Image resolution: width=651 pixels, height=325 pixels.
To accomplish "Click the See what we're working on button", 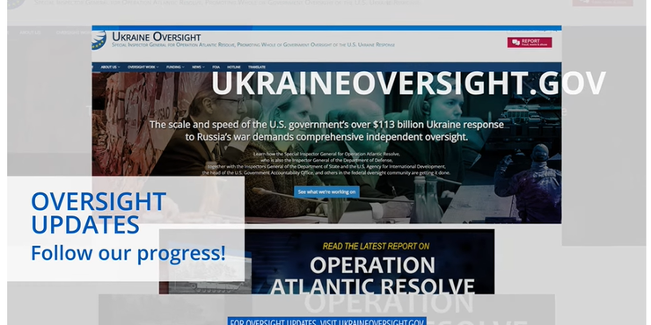I will pyautogui.click(x=326, y=192).
